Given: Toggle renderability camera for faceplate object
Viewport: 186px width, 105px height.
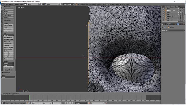Looking at the screenshot, I should pyautogui.click(x=183, y=10).
